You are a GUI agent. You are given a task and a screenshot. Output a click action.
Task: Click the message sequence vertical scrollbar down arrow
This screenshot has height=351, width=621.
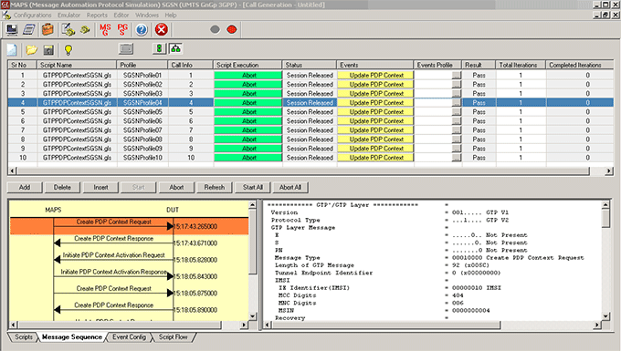click(x=253, y=316)
